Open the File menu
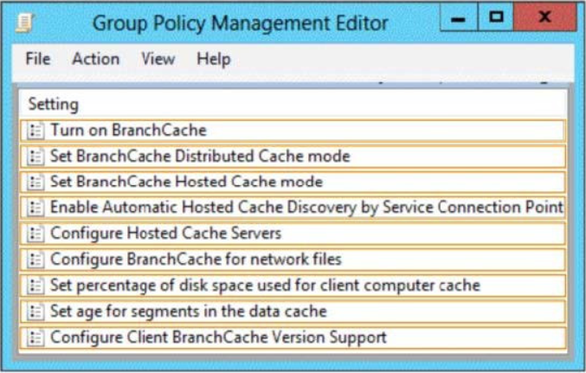 click(38, 59)
